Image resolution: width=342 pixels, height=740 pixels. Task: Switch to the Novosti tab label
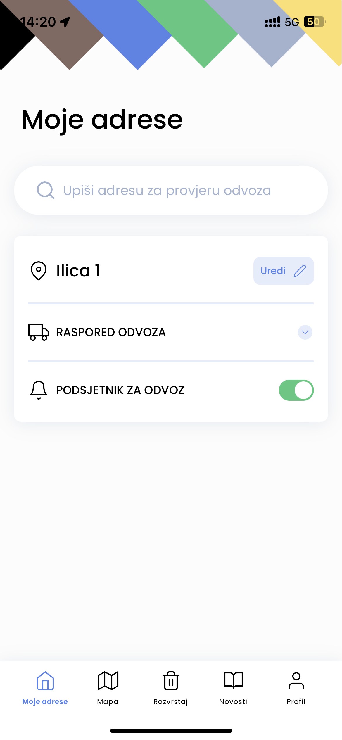coord(233,702)
